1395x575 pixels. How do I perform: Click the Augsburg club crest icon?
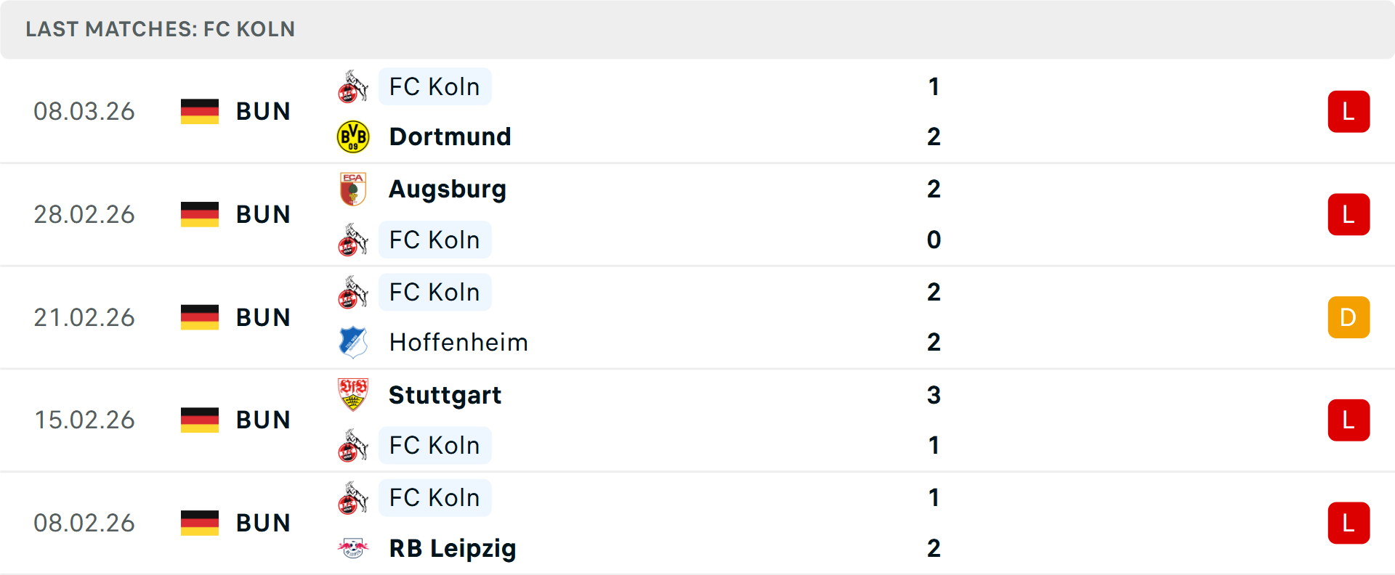point(353,189)
